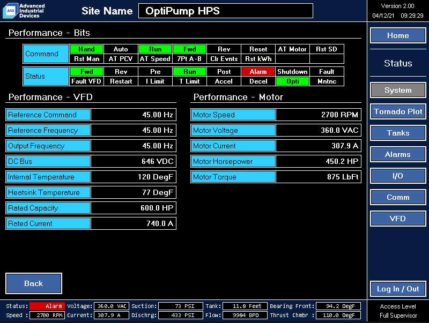Select the Post status indicator
The height and width of the screenshot is (323, 429).
224,72
